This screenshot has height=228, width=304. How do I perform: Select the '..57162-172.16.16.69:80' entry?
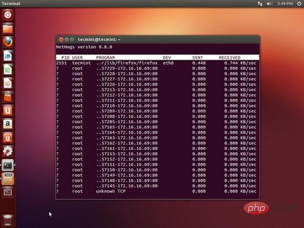127,143
